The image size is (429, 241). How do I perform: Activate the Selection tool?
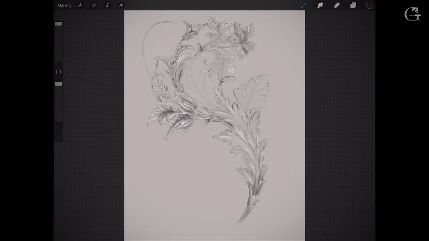coord(107,5)
